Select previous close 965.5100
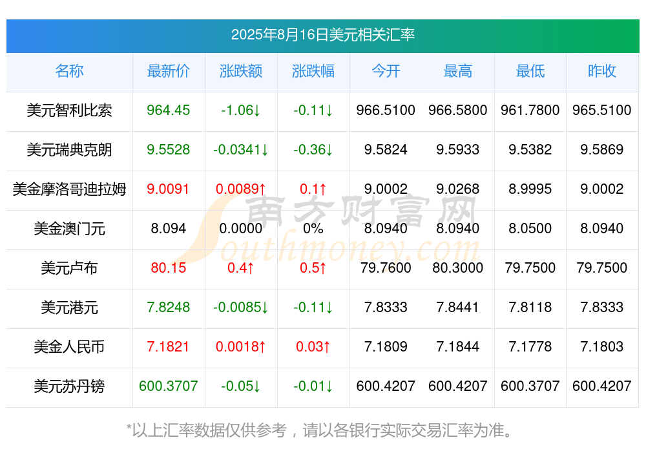Viewport: 646px width, 451px height. tap(602, 110)
